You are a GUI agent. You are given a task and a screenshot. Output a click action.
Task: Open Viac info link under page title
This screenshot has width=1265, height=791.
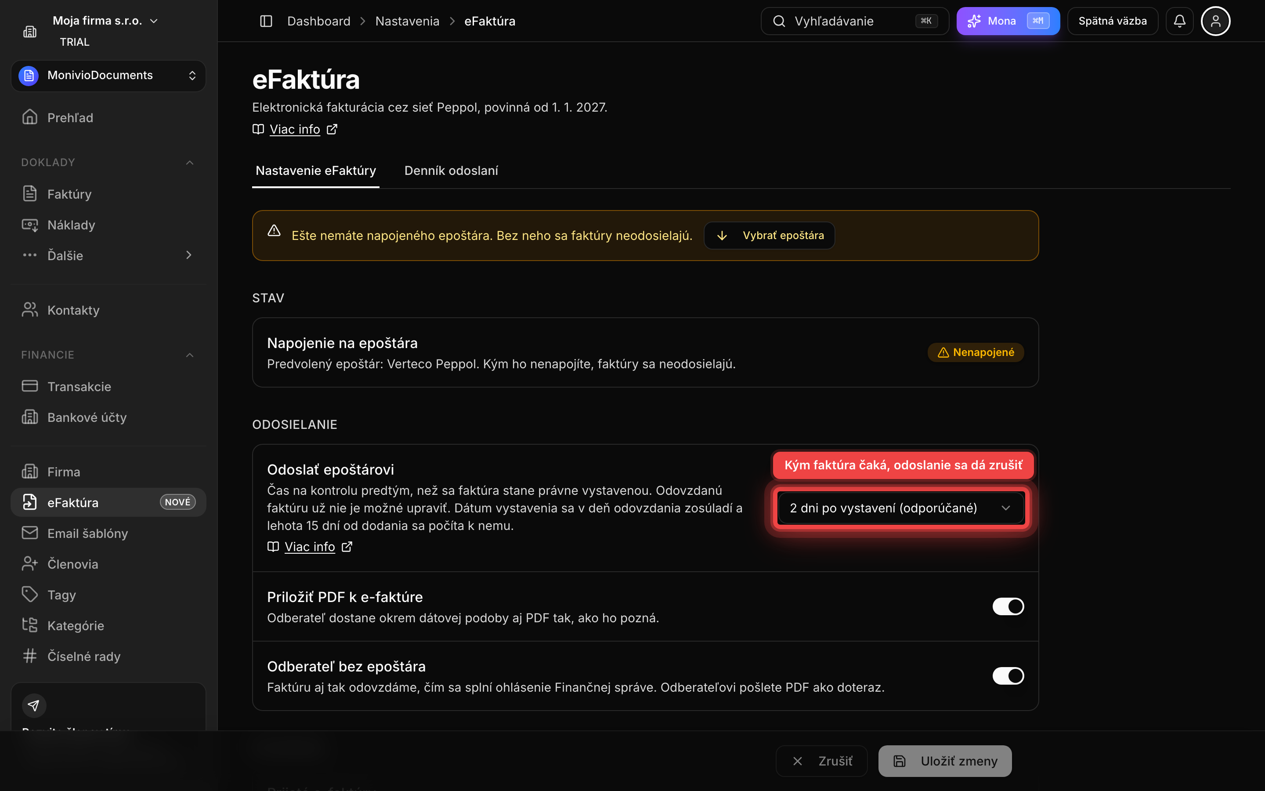(295, 129)
